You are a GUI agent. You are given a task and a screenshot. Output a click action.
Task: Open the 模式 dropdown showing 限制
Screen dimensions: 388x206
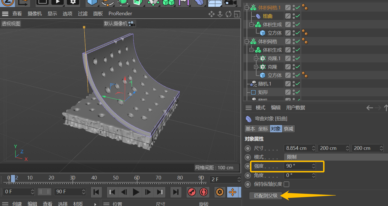point(336,157)
